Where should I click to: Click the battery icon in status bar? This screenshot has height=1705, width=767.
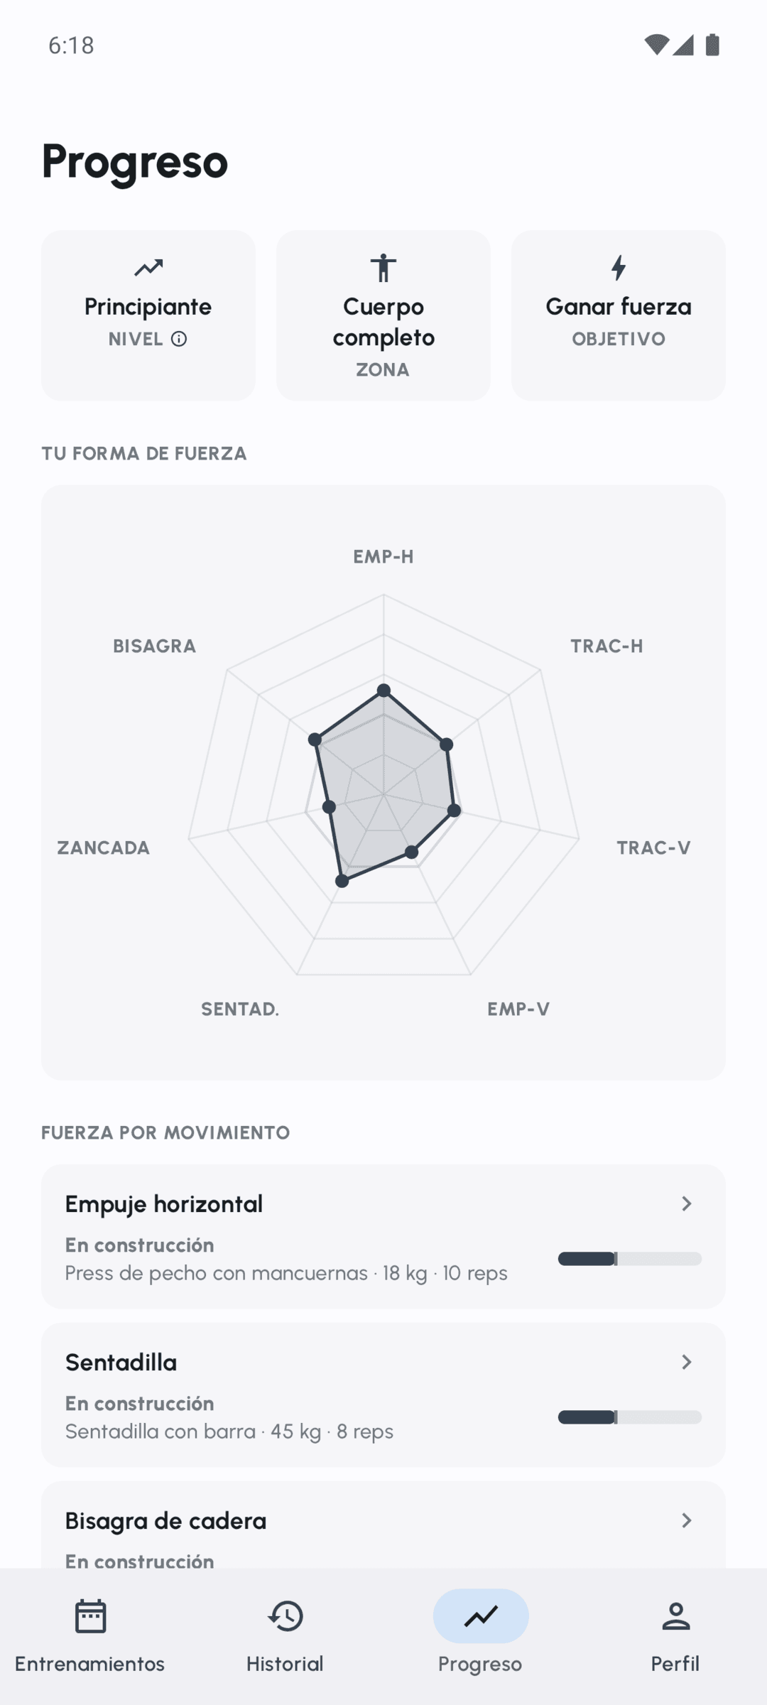[x=712, y=45]
